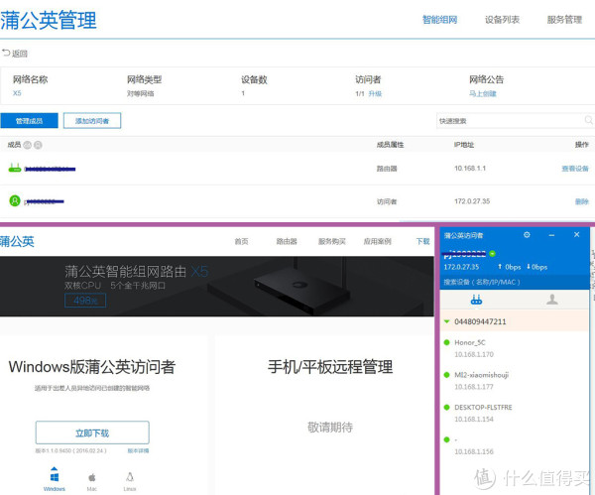
Task: Click 删除 for the visitor row
Action: click(x=582, y=201)
